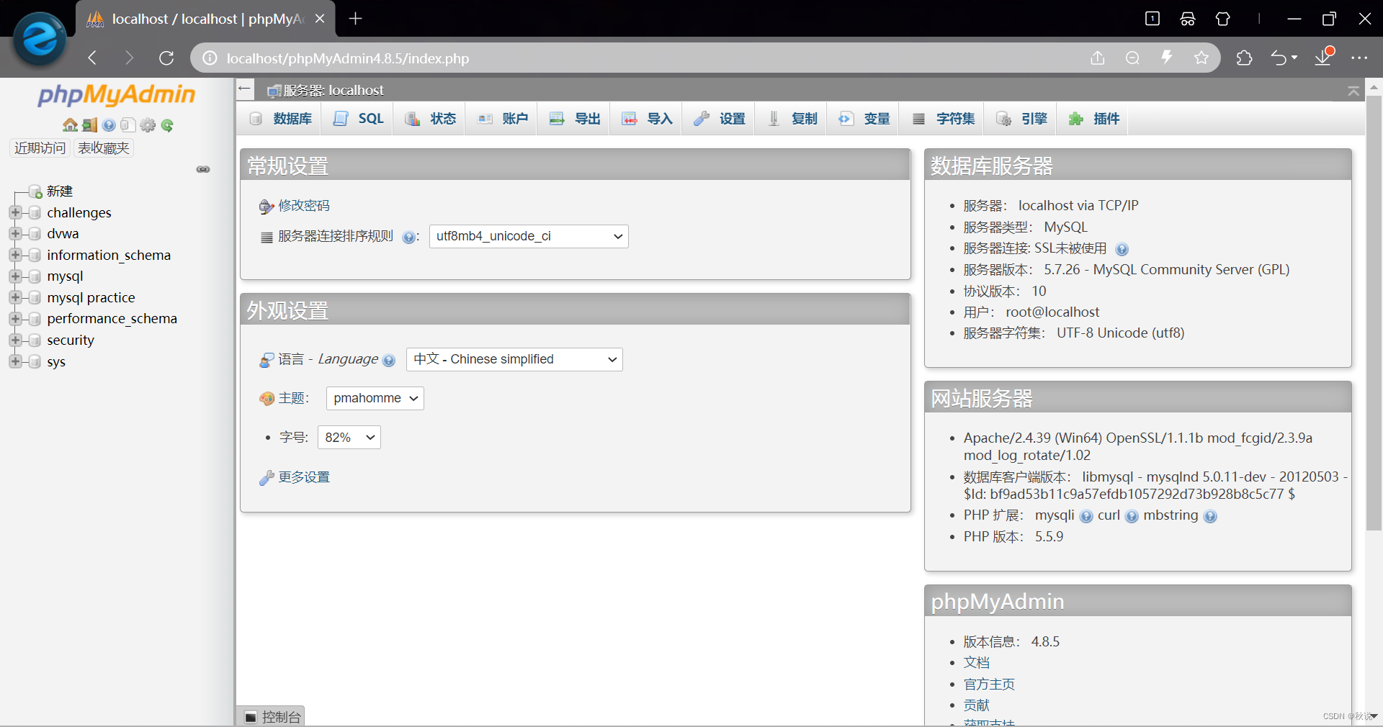
Task: Open the font size 82% dropdown
Action: pyautogui.click(x=349, y=437)
